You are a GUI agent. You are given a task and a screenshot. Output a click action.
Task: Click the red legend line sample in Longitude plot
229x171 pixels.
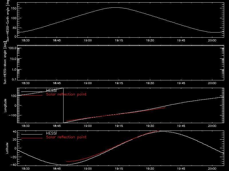coord(32,95)
